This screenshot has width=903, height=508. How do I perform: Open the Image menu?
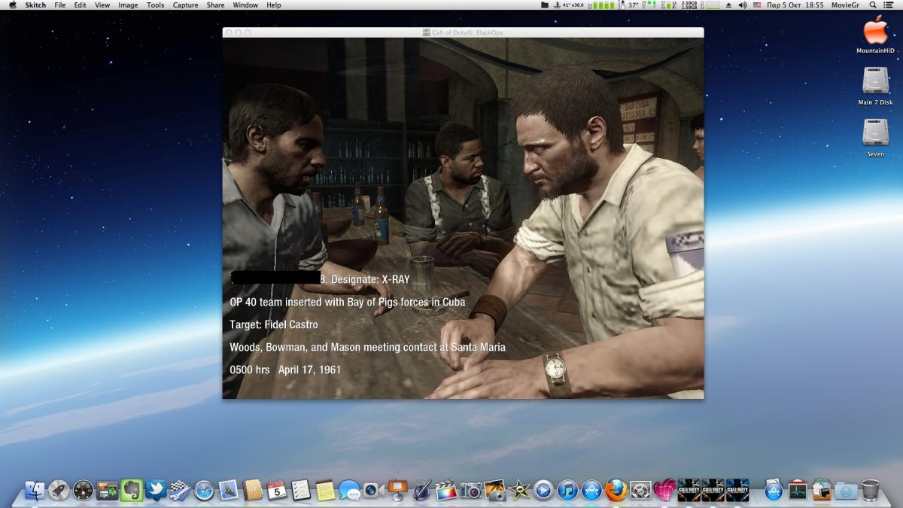[x=128, y=5]
